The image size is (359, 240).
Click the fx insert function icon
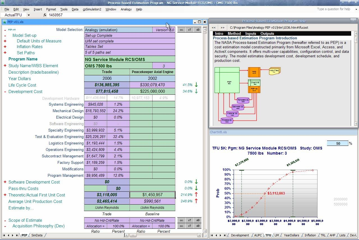coord(45,15)
